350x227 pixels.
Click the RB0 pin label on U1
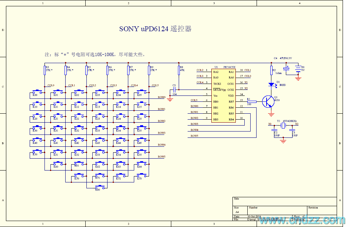216,102
